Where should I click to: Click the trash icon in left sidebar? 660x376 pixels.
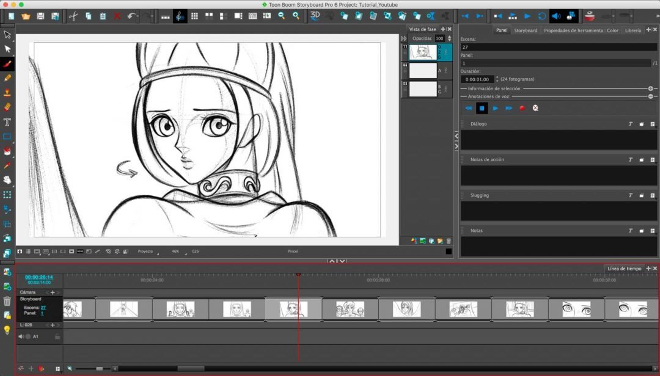[7, 301]
